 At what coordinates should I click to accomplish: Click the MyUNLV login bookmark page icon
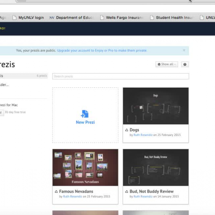(14, 18)
